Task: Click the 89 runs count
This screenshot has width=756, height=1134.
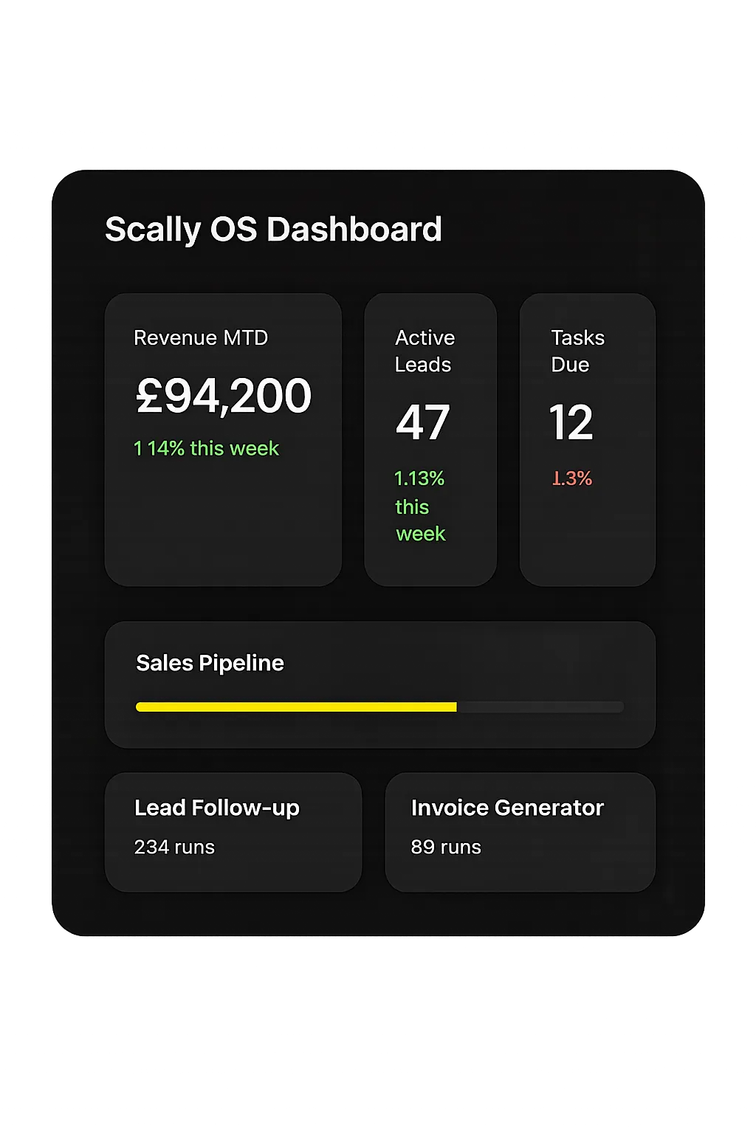Action: pyautogui.click(x=446, y=847)
